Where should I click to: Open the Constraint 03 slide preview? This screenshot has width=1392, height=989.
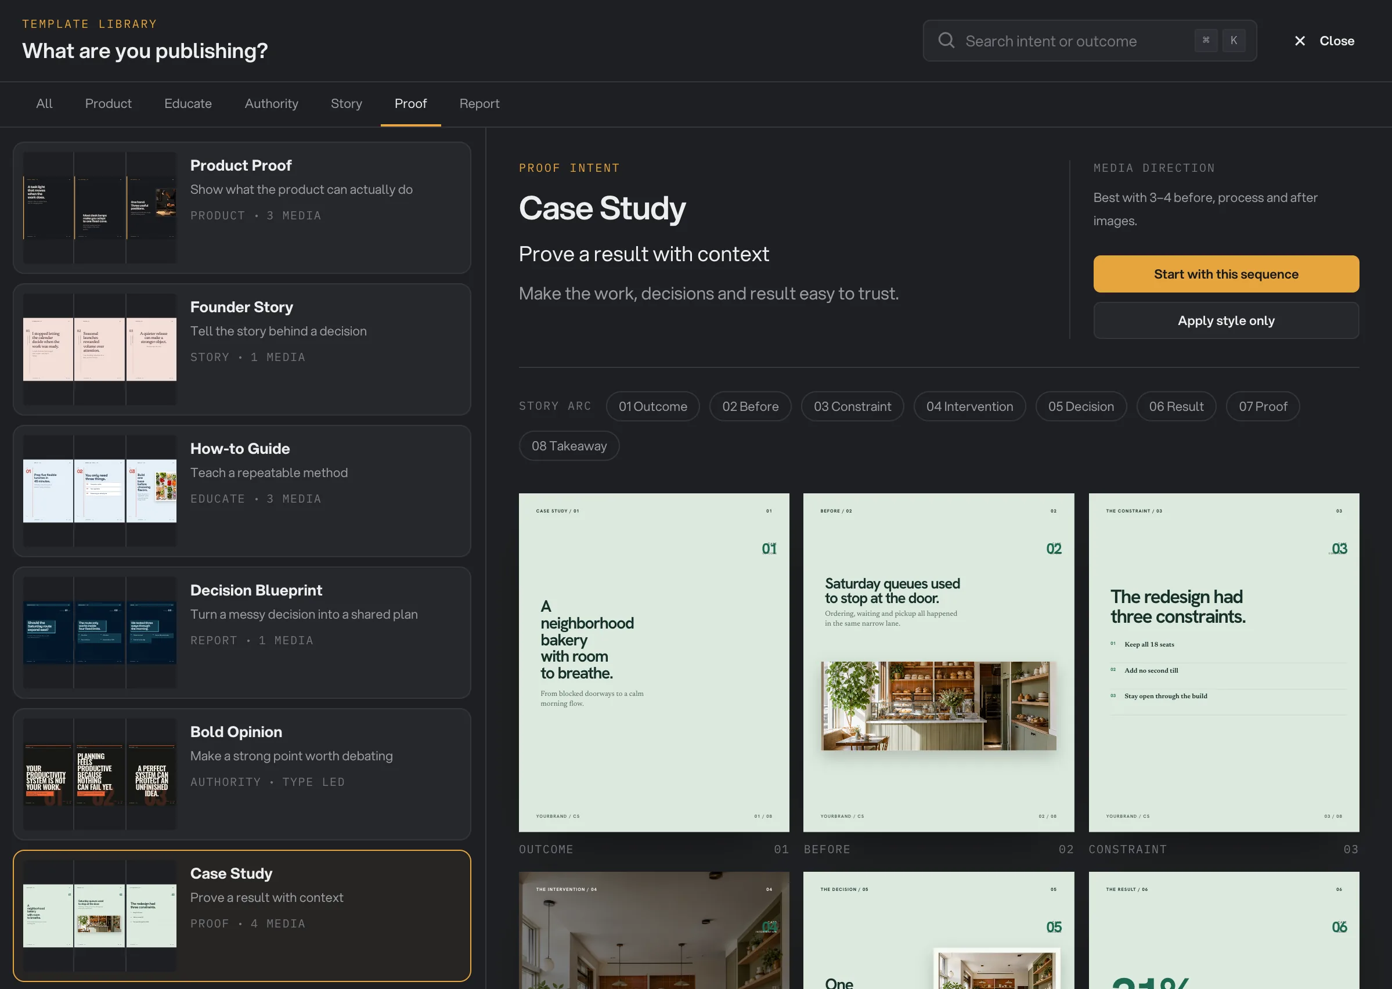(x=1223, y=663)
